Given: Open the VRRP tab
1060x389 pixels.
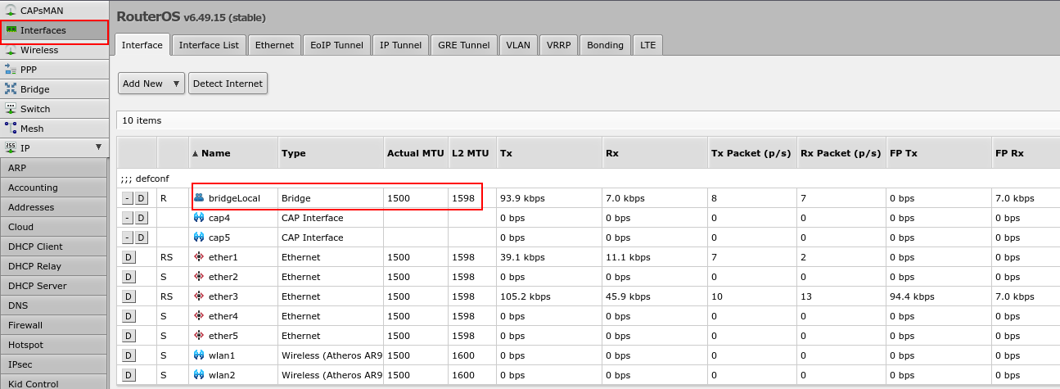Looking at the screenshot, I should pos(558,45).
